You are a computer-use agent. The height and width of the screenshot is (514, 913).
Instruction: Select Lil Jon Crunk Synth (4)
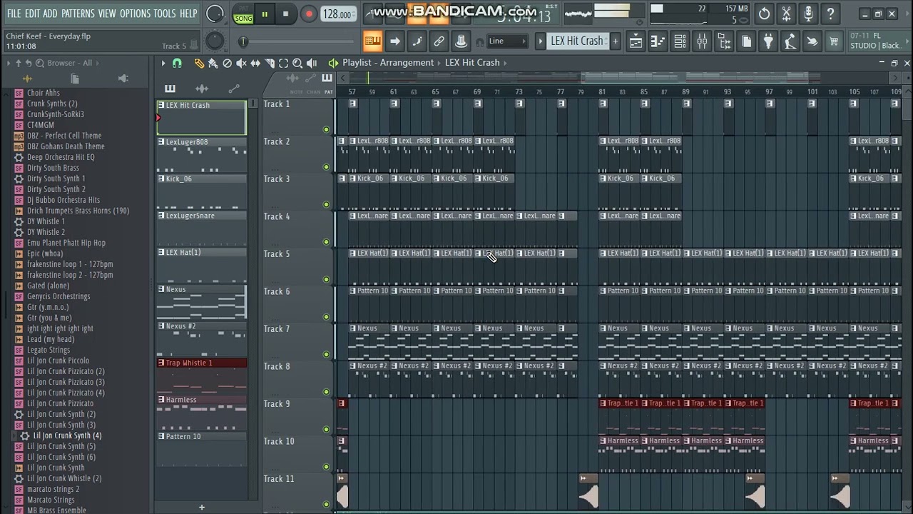[67, 435]
